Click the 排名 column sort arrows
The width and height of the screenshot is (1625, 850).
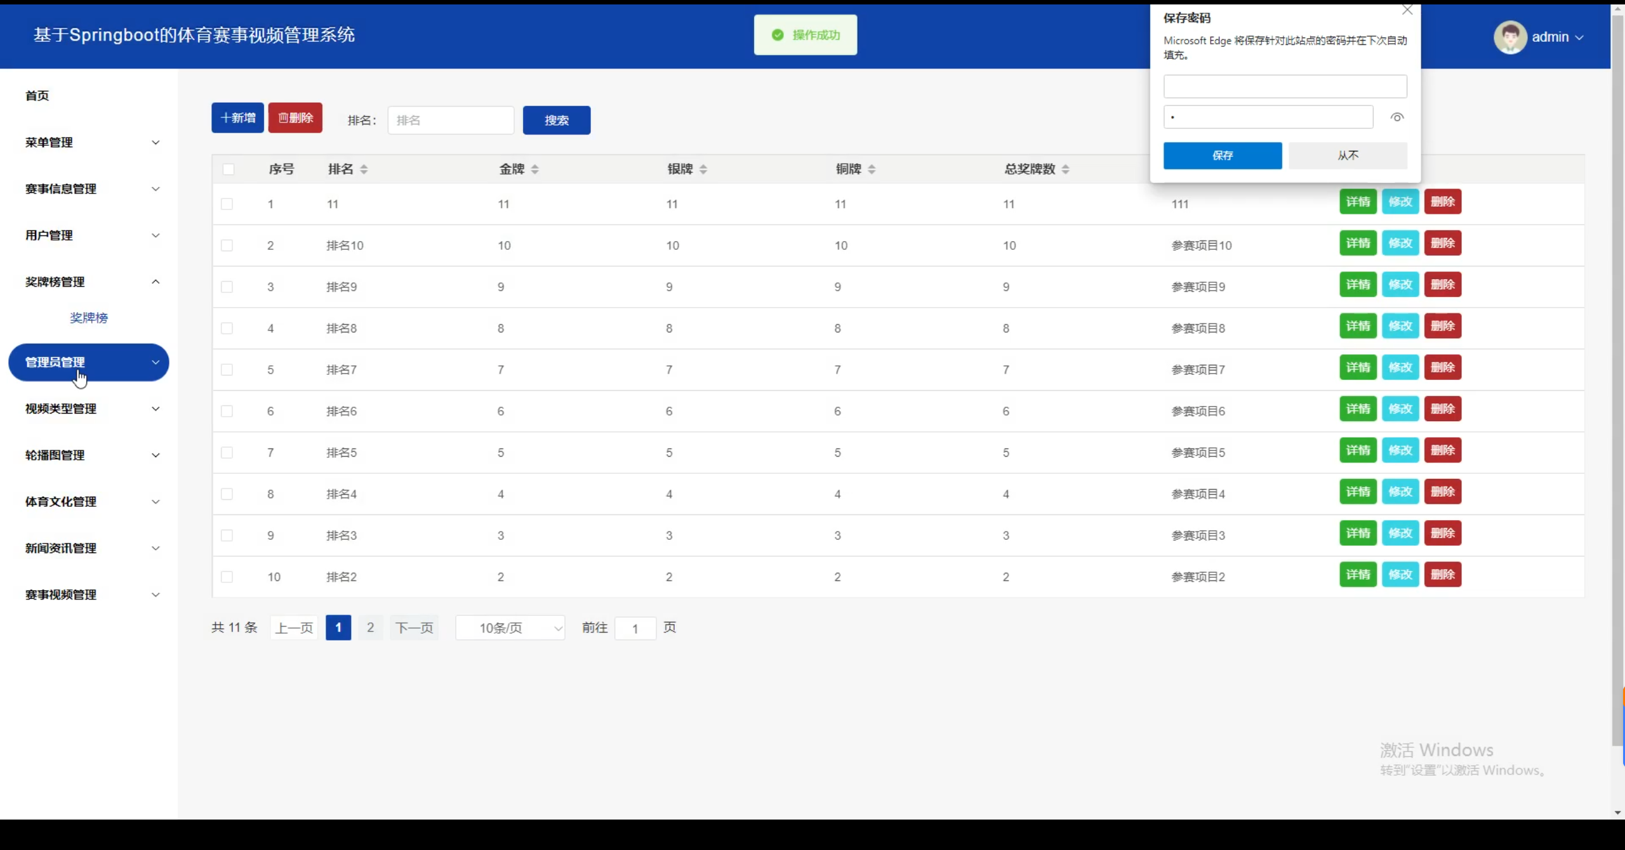coord(364,169)
